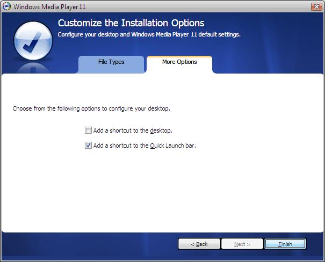Click 'Customize the Installation Options' heading
Viewport: 325px width, 262px height.
131,23
